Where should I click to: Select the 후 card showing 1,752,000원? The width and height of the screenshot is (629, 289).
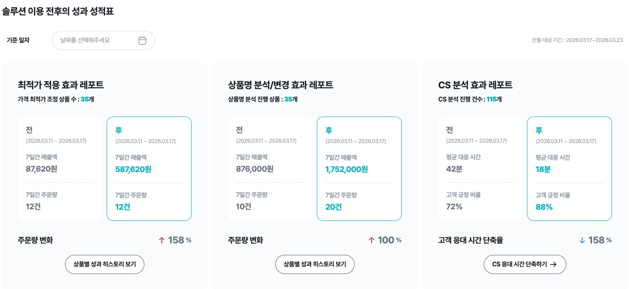[359, 168]
